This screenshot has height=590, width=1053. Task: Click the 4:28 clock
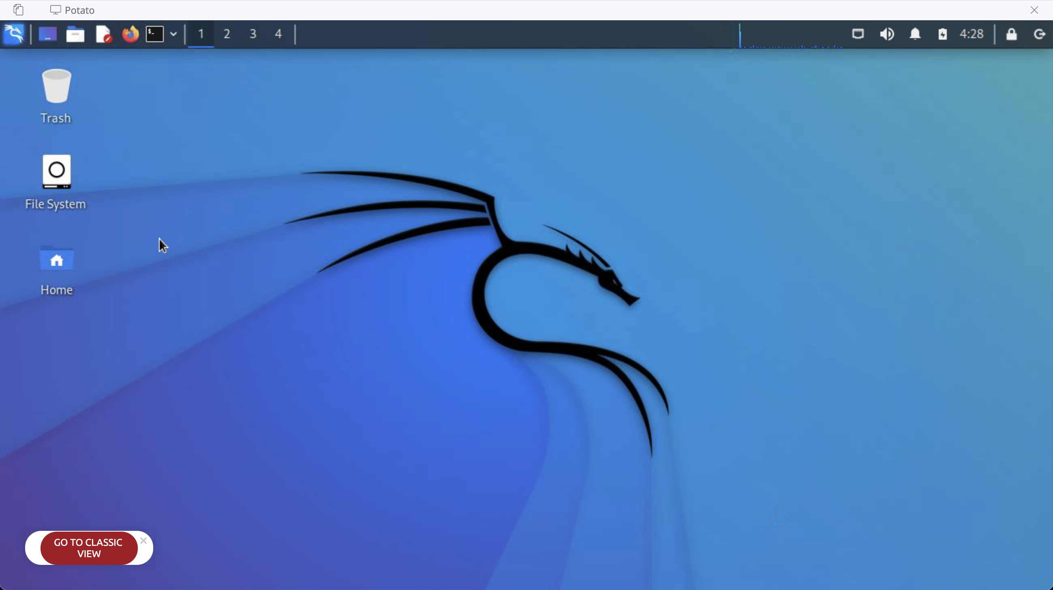pos(971,34)
